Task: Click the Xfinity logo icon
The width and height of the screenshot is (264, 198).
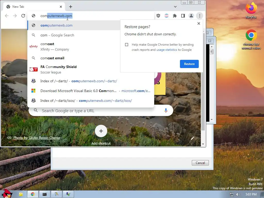Action: click(x=34, y=46)
